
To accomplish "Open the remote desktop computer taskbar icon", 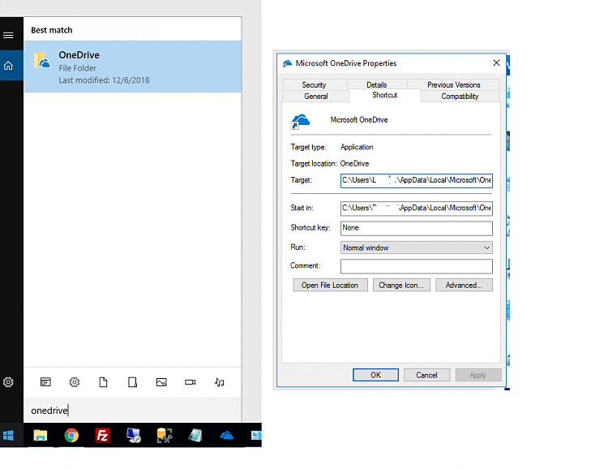I will coord(134,436).
